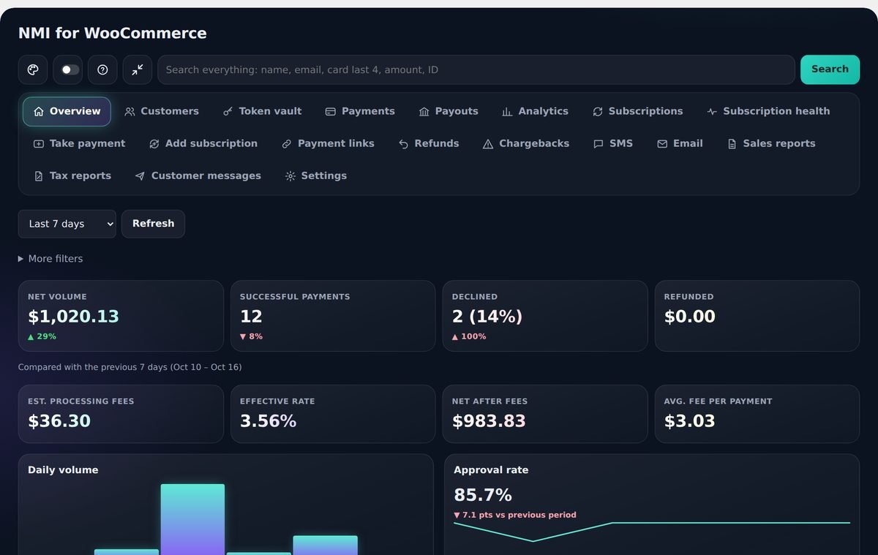Viewport: 878px width, 555px height.
Task: Open the Take payment tab
Action: pos(80,144)
